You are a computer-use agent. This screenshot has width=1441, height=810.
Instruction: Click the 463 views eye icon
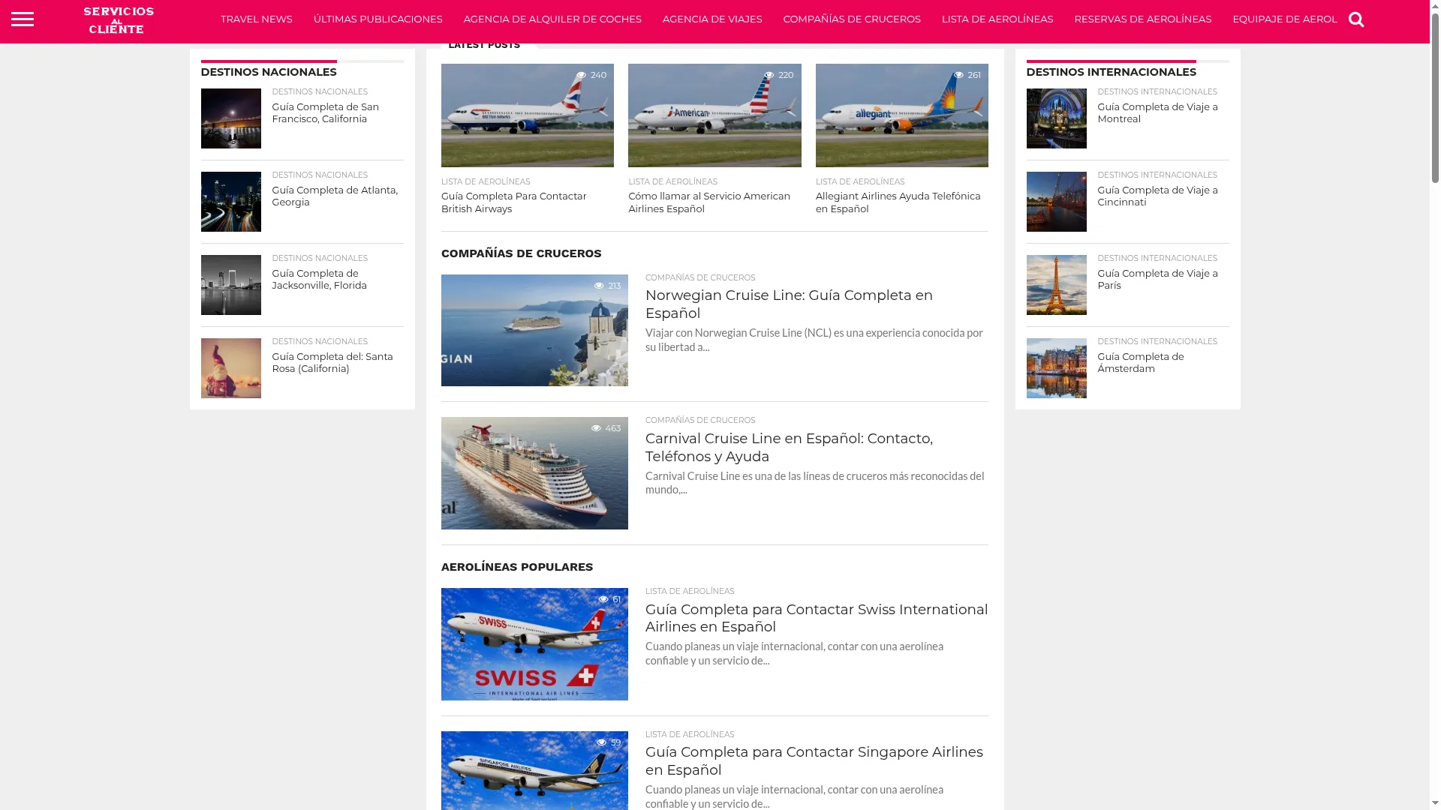(x=597, y=428)
